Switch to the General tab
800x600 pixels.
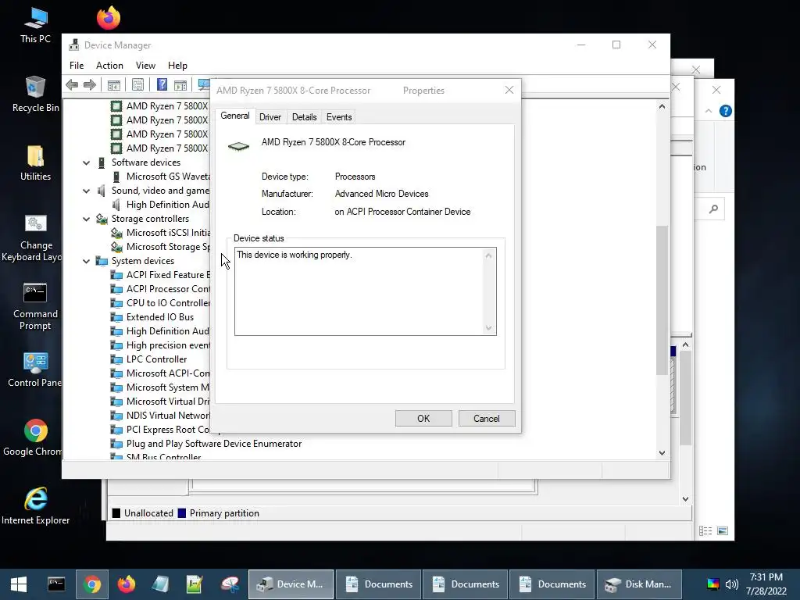point(234,116)
